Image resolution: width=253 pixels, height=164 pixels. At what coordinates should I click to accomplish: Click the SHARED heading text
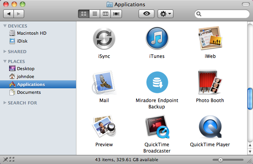(17, 52)
